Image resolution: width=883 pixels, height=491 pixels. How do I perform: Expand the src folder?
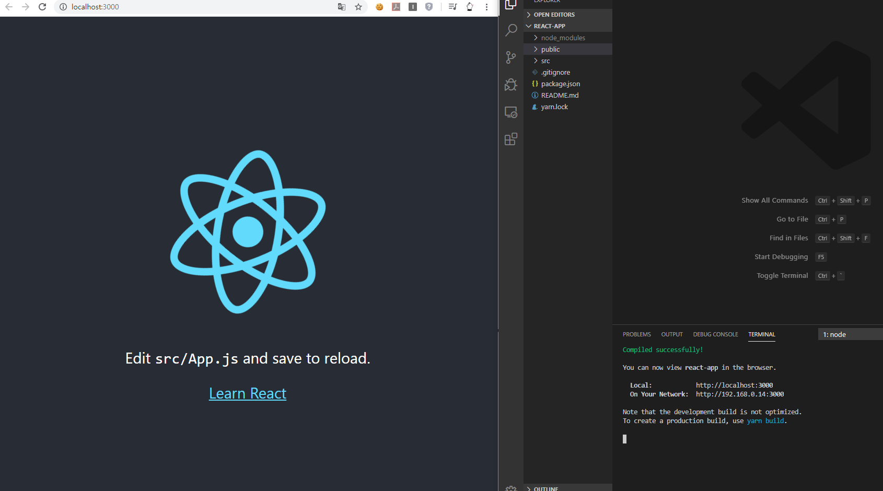click(x=568, y=61)
